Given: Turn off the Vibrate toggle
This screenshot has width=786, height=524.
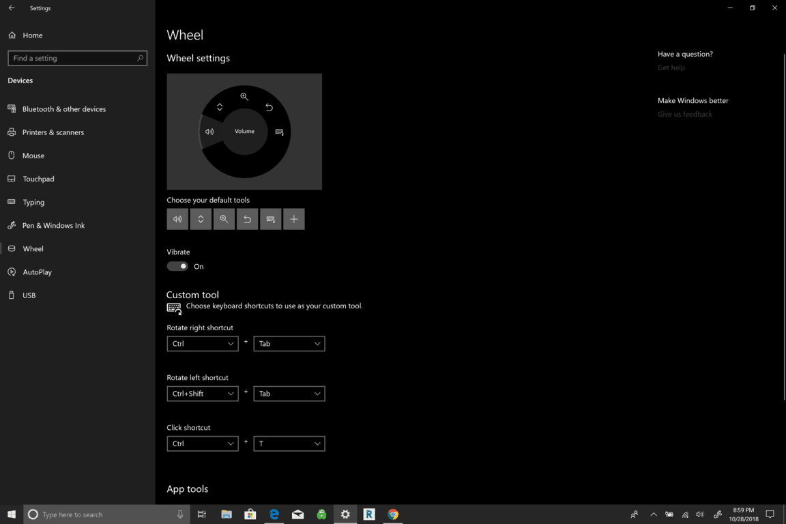Looking at the screenshot, I should (x=177, y=266).
